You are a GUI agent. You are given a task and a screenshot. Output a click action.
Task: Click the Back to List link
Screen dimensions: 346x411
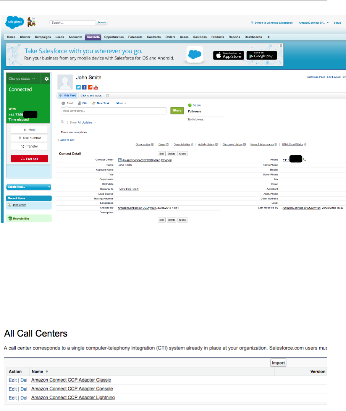click(66, 140)
